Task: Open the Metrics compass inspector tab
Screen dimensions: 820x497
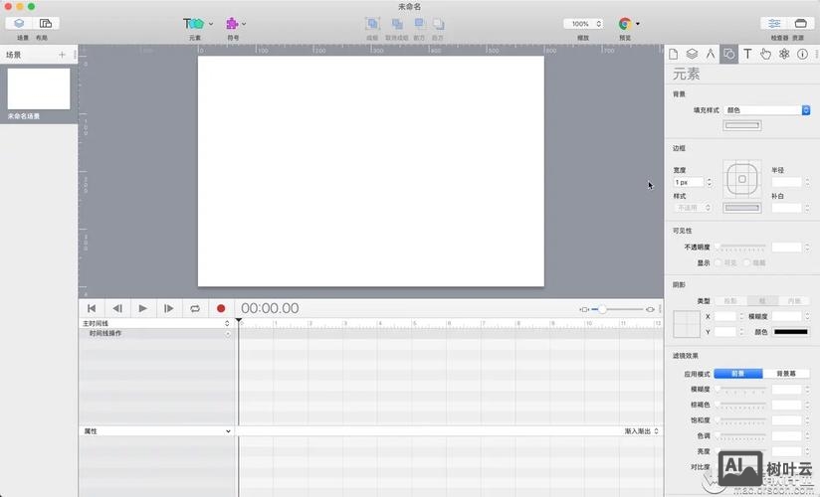Action: (711, 54)
